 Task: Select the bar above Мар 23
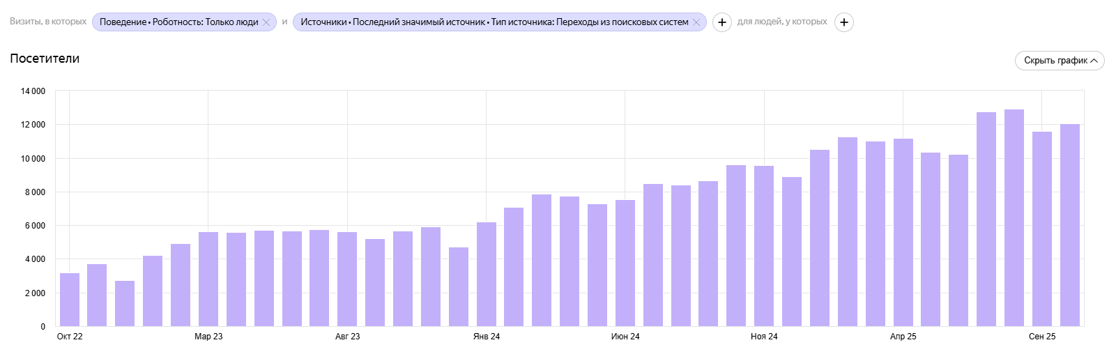tap(208, 279)
